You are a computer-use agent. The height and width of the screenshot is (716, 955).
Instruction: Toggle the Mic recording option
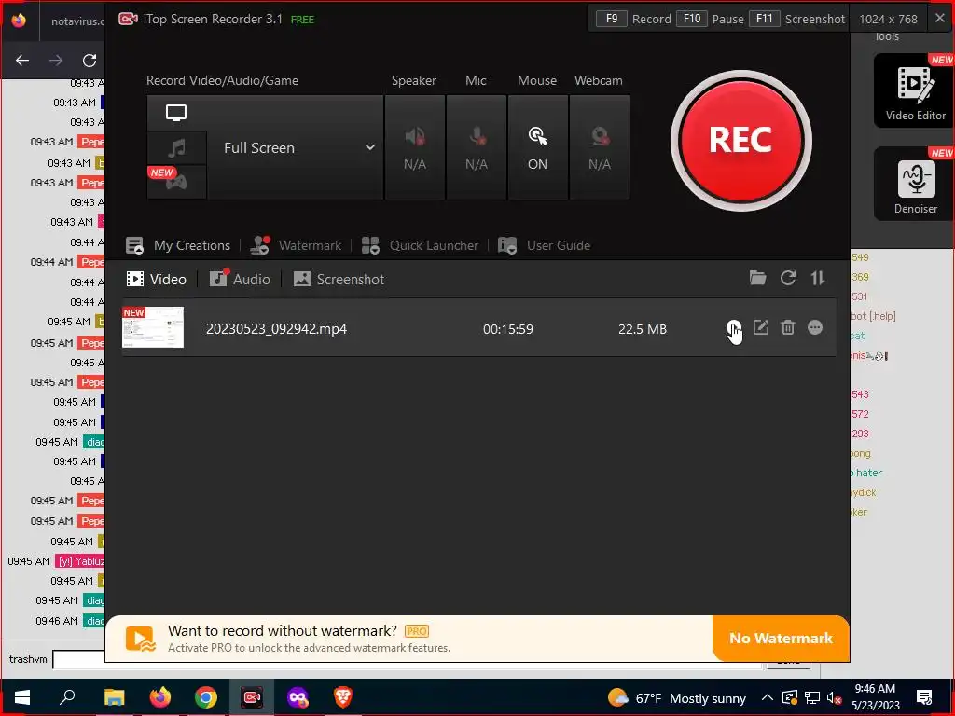[x=477, y=147]
